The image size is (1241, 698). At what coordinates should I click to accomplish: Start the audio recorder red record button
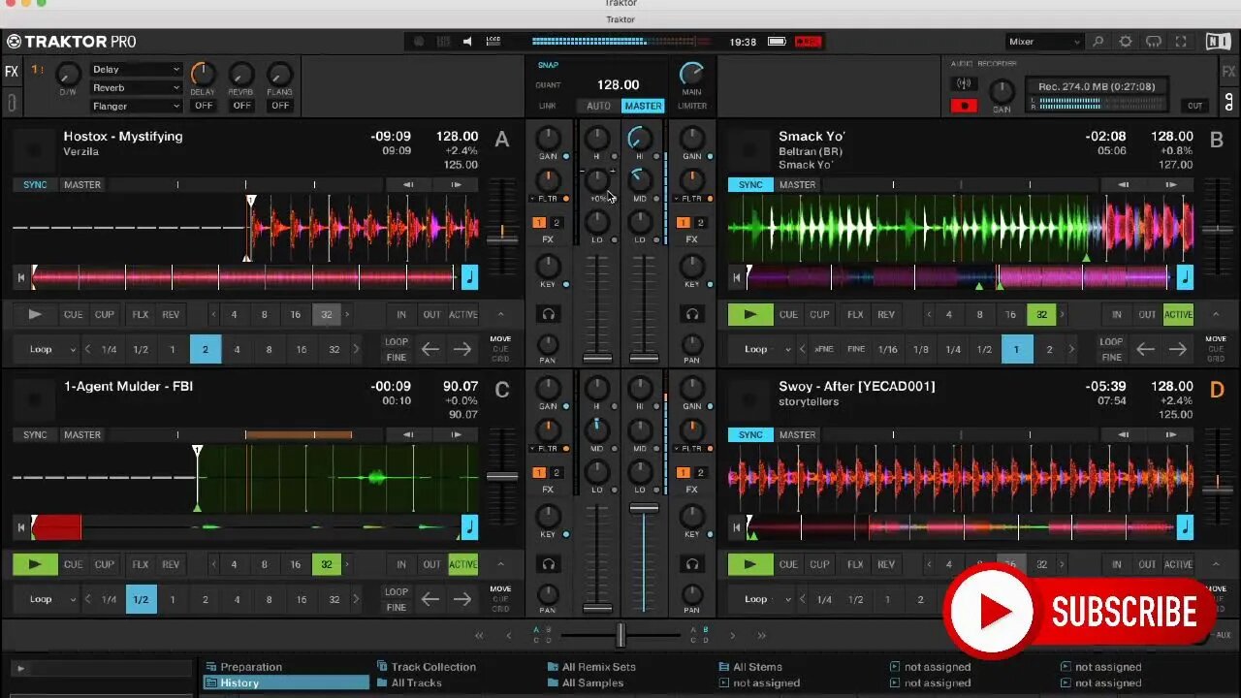click(964, 106)
